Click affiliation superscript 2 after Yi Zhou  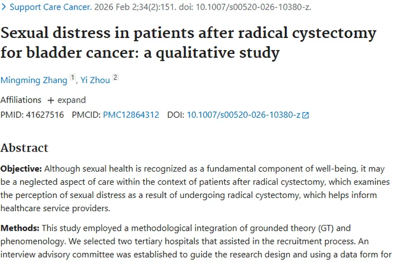[x=115, y=78]
